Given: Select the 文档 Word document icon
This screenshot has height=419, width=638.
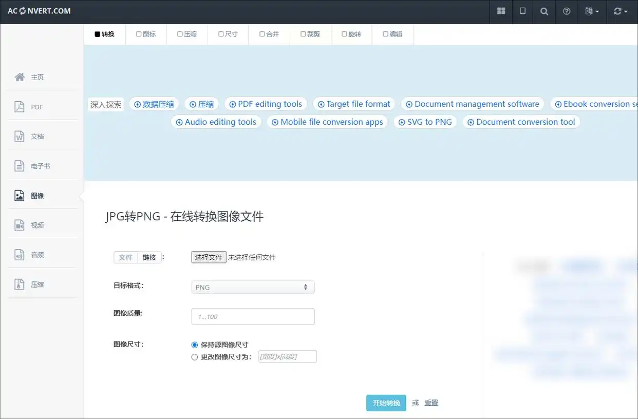Looking at the screenshot, I should [x=20, y=137].
